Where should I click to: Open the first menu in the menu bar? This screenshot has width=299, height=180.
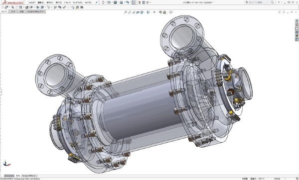[32, 2]
